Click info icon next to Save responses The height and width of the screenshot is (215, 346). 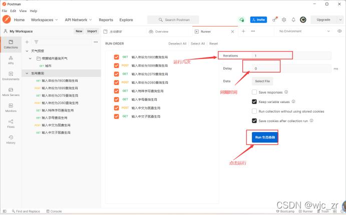click(x=286, y=92)
